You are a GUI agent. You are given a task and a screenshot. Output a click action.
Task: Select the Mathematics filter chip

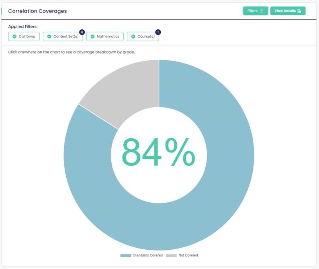point(105,37)
